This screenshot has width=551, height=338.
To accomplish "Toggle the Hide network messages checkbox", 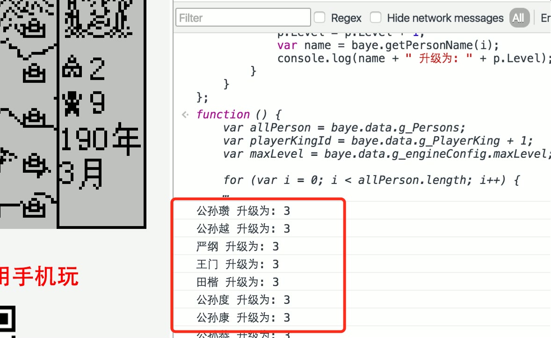I will click(376, 17).
